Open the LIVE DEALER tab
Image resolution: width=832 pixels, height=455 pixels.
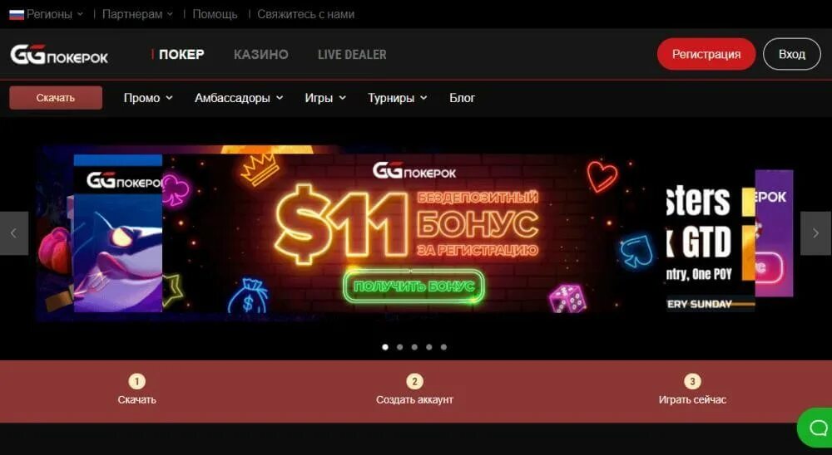(352, 55)
